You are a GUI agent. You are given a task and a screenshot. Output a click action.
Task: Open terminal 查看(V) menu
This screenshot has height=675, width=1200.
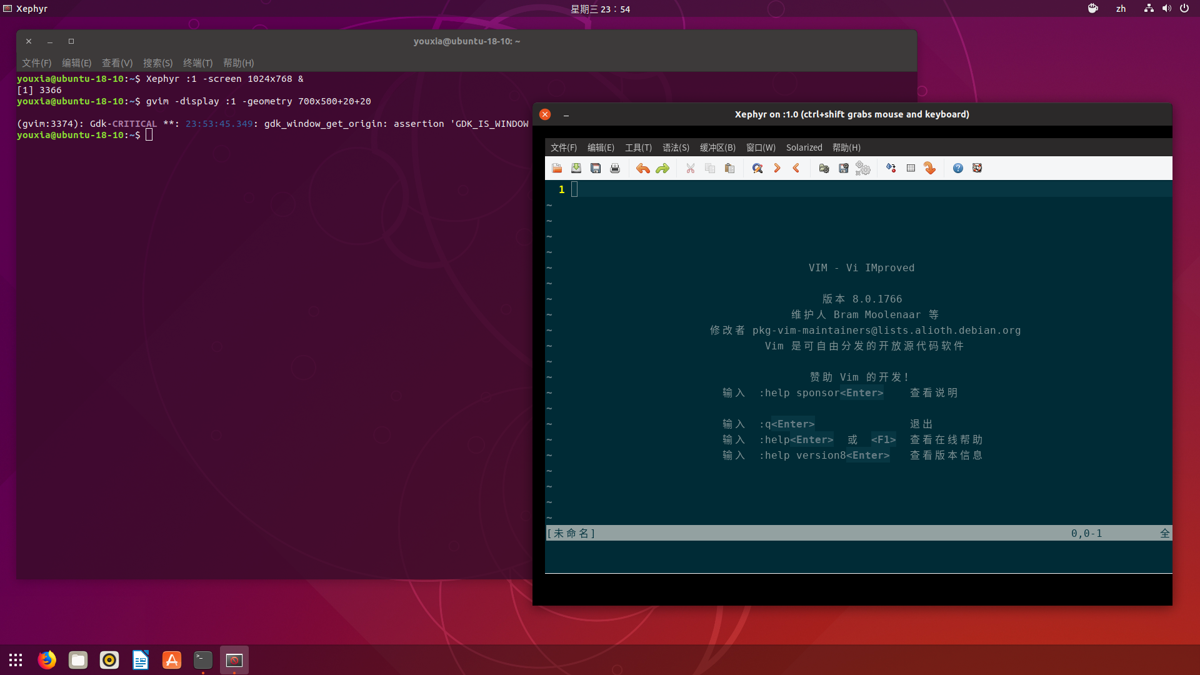tap(117, 63)
